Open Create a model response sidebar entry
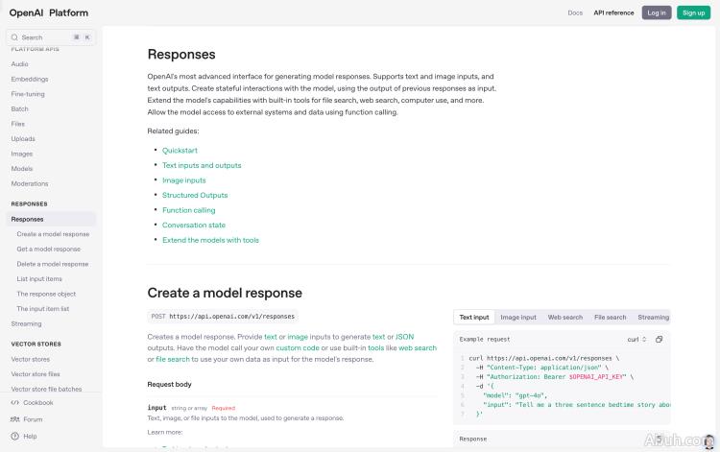Screen dimensions: 720x452 click(53, 234)
